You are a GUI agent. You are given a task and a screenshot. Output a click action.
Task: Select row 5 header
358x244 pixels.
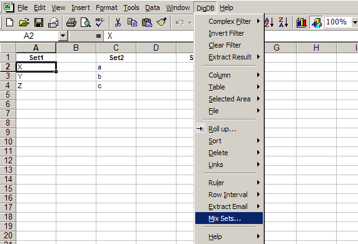[x=8, y=94]
